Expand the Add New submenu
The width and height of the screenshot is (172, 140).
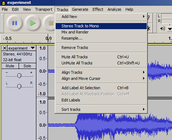[101, 17]
